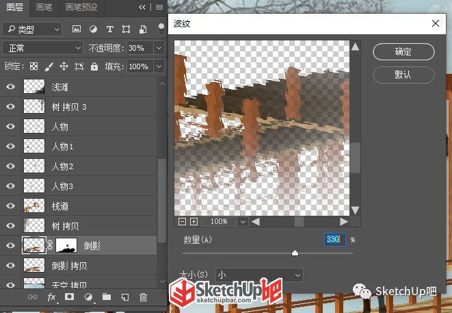This screenshot has width=452, height=313.
Task: Hide the 浅滩 layer
Action: point(11,86)
